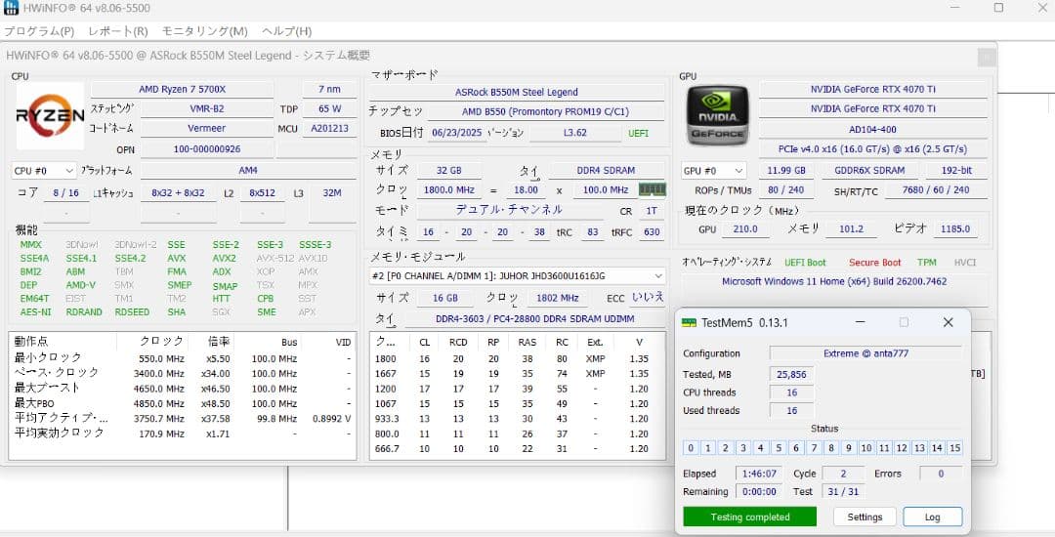This screenshot has height=537, width=1055.
Task: Click the 最大PBO clock row
Action: [x=183, y=404]
